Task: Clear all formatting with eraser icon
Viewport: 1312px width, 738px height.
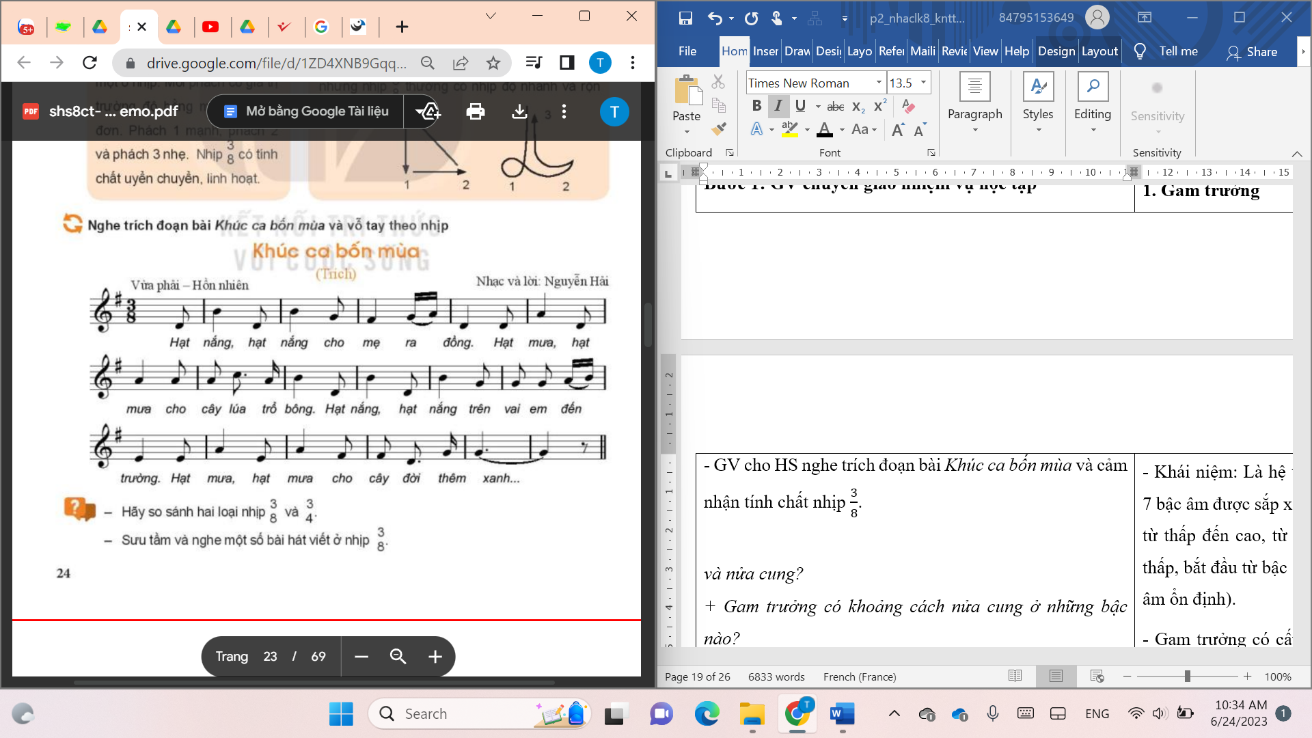Action: tap(908, 106)
